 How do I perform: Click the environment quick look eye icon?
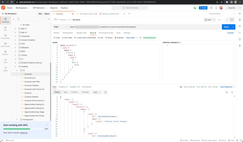[240, 14]
